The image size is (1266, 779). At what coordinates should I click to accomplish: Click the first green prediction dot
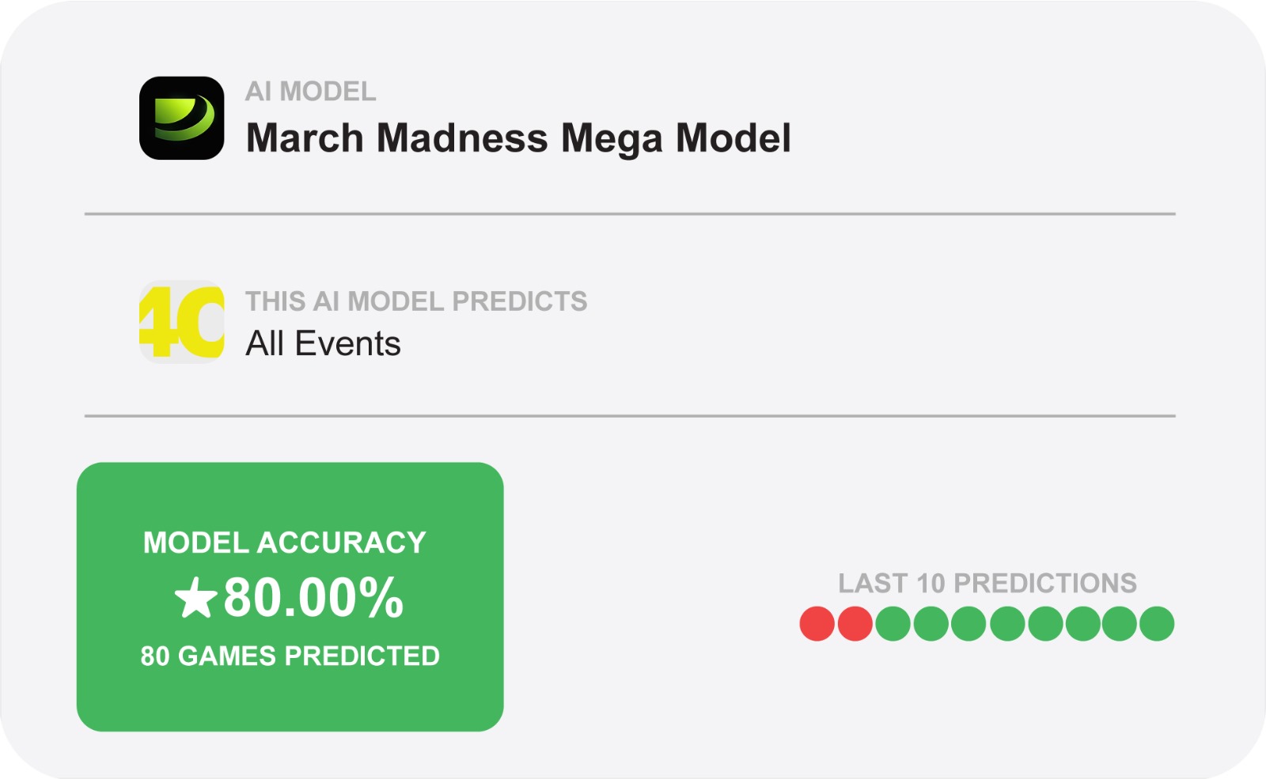pos(893,624)
